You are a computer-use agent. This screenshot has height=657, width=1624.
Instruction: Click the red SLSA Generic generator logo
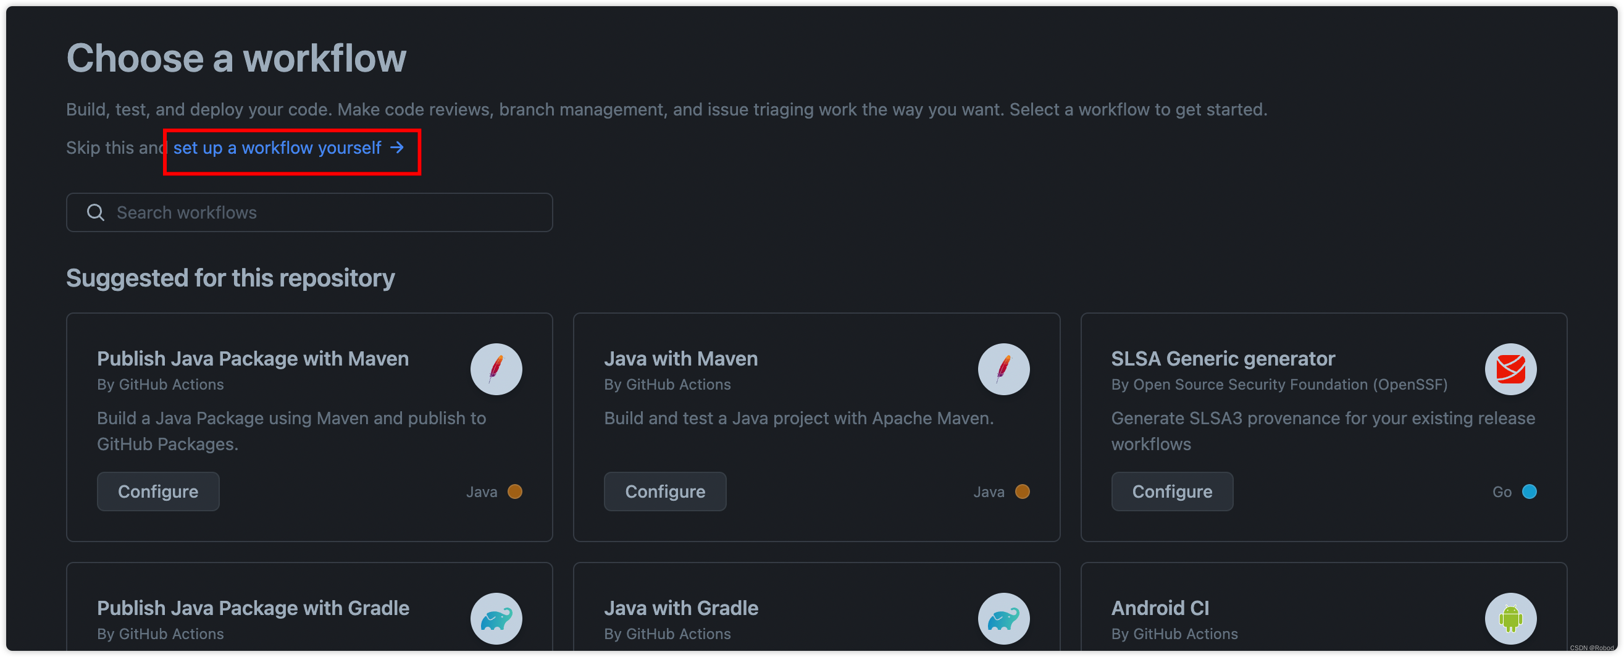pos(1510,369)
